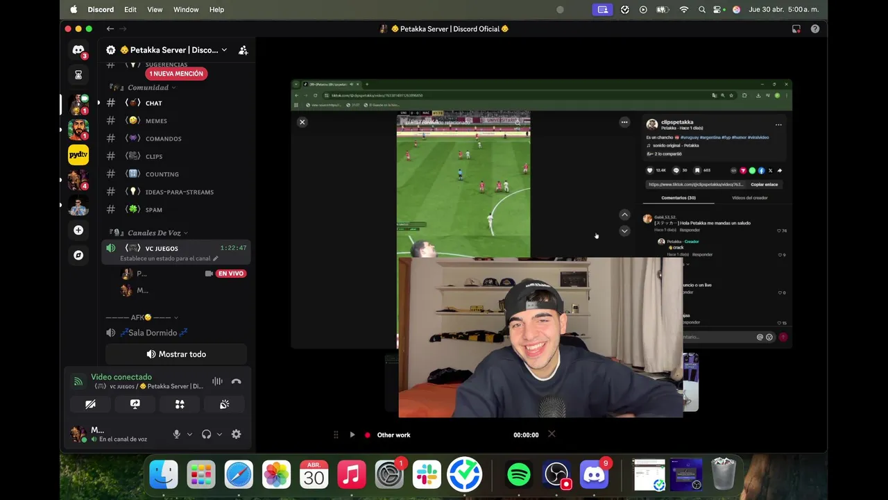Open Music app from the Dock
888x500 pixels.
point(352,475)
